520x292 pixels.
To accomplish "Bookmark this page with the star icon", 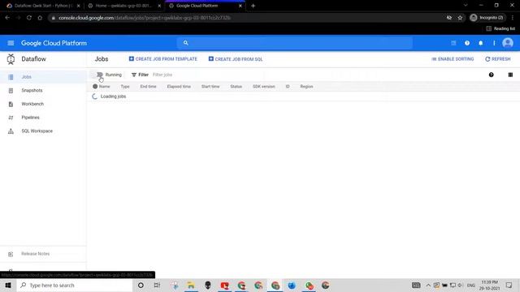I will (460, 18).
